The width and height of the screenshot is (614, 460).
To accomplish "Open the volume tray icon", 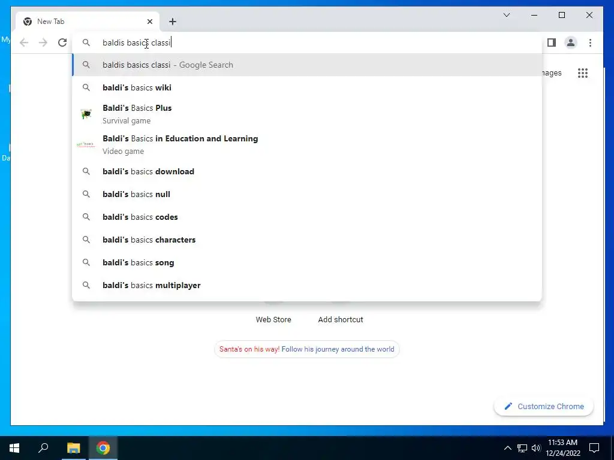I will [536, 448].
